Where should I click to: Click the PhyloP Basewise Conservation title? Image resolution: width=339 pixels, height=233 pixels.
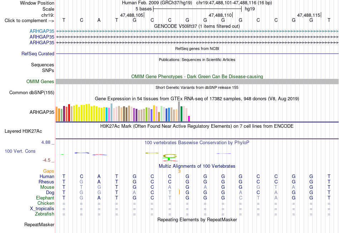pyautogui.click(x=197, y=143)
